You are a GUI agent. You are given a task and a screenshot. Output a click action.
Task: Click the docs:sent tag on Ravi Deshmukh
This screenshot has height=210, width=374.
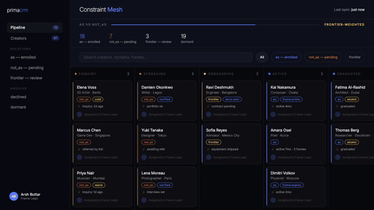pos(232,99)
